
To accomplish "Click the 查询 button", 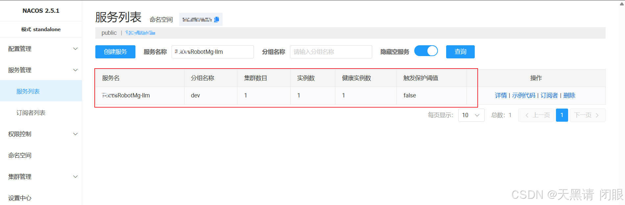I will coord(460,52).
